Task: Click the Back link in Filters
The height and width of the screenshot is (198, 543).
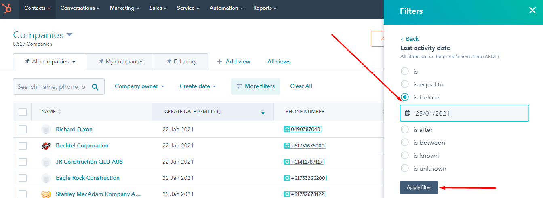Action: (x=410, y=39)
